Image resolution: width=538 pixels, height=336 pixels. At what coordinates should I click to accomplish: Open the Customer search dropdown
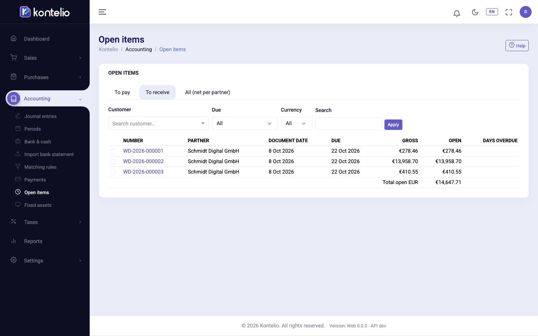[x=158, y=123]
